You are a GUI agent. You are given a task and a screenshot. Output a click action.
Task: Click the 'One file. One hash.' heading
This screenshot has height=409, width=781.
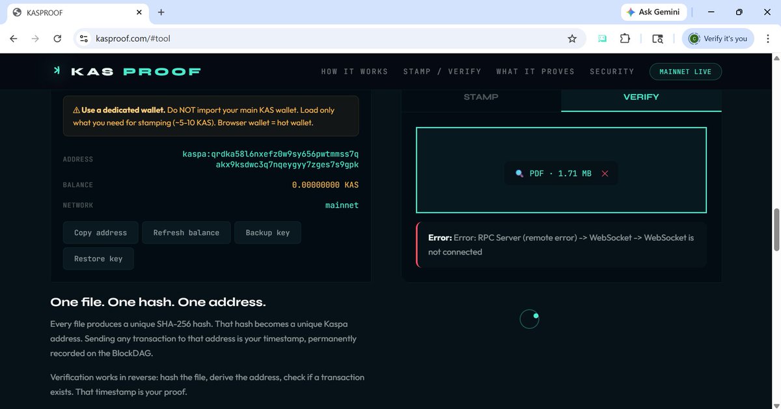pyautogui.click(x=158, y=302)
